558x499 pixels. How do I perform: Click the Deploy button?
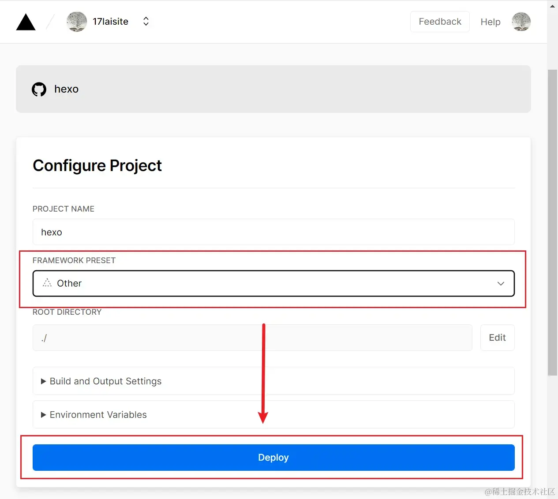(x=273, y=458)
